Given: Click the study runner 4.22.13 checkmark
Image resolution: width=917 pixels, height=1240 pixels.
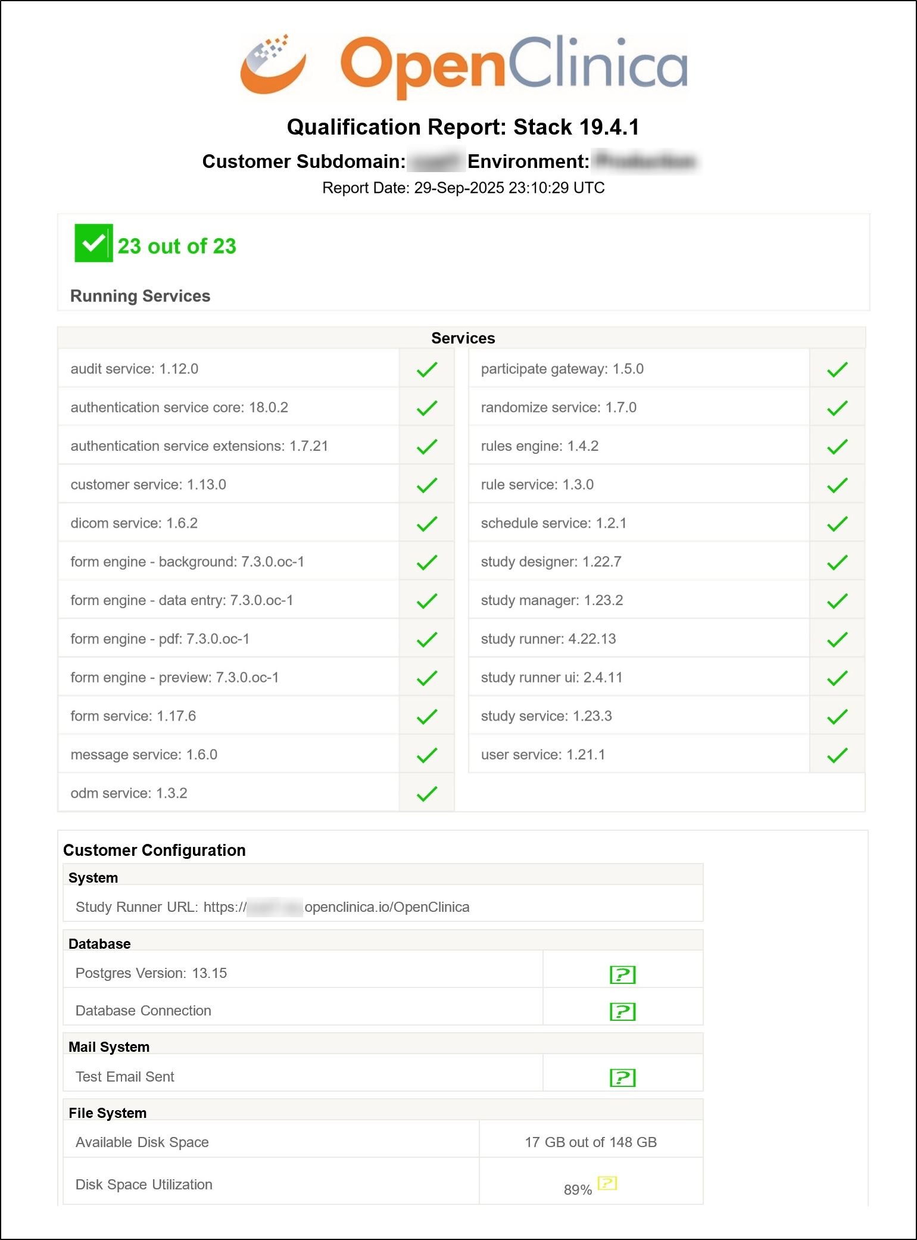Looking at the screenshot, I should (837, 640).
